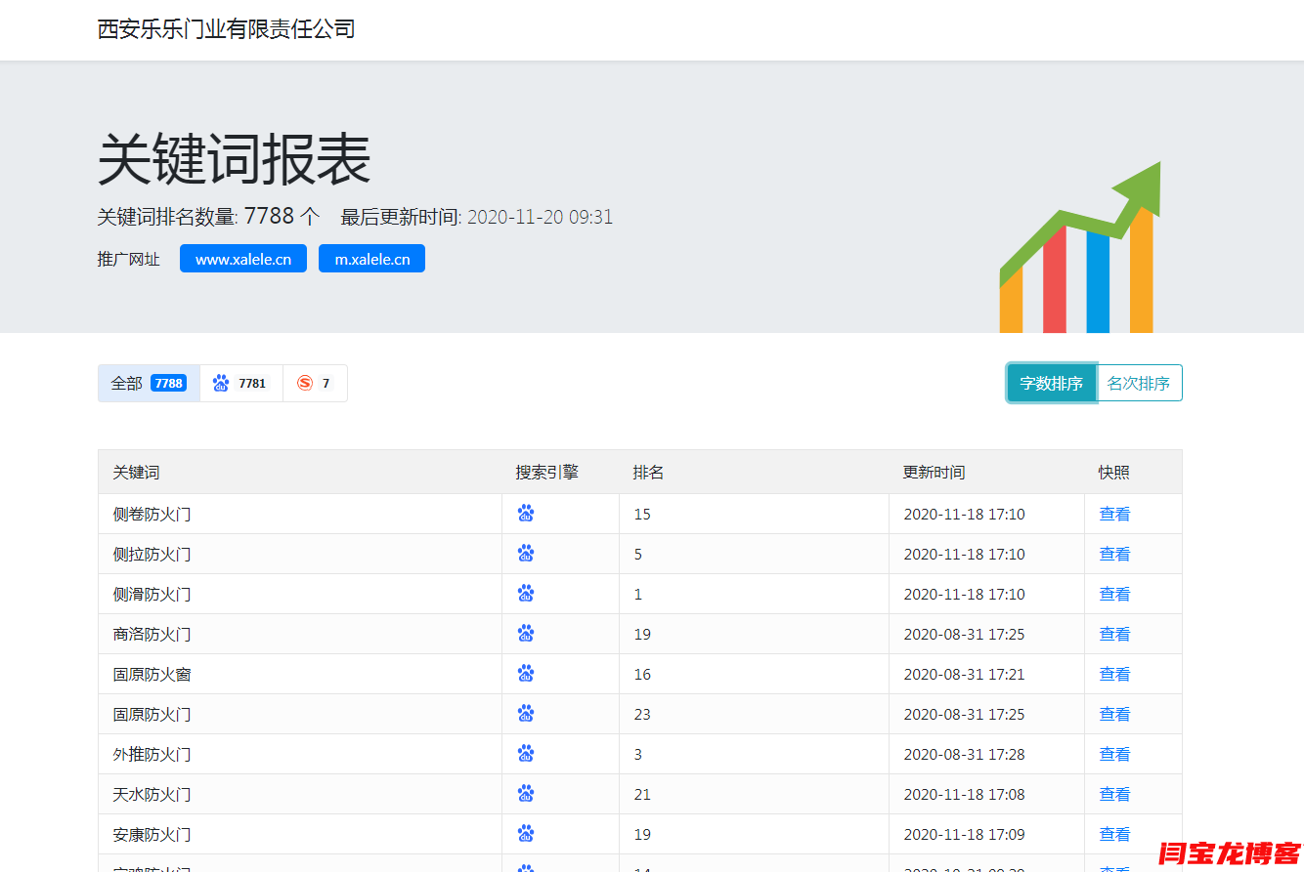Screen dimensions: 1304x872
Task: Switch to 名次排序 sorting
Action: (1139, 384)
